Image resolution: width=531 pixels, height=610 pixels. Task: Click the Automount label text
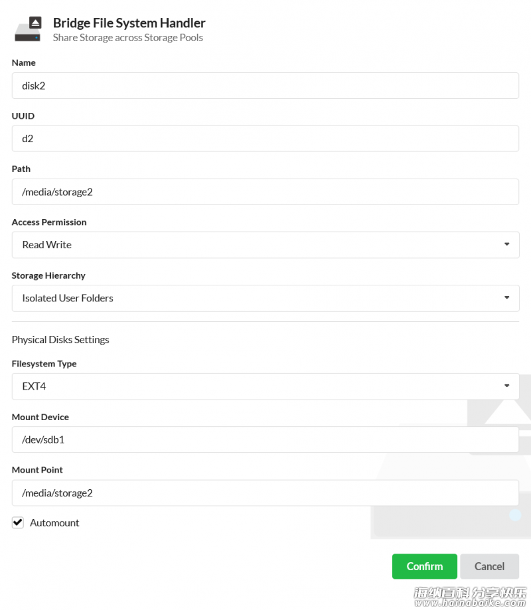(x=54, y=523)
